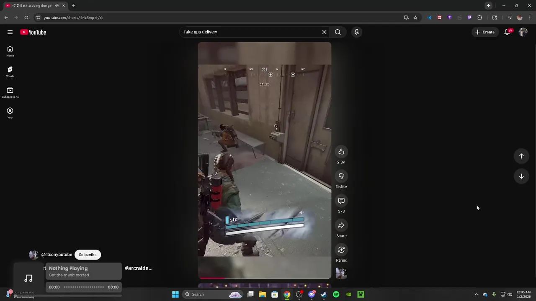Click the media widget track progress bar
Viewport: 536px width, 301px height.
pos(84,287)
